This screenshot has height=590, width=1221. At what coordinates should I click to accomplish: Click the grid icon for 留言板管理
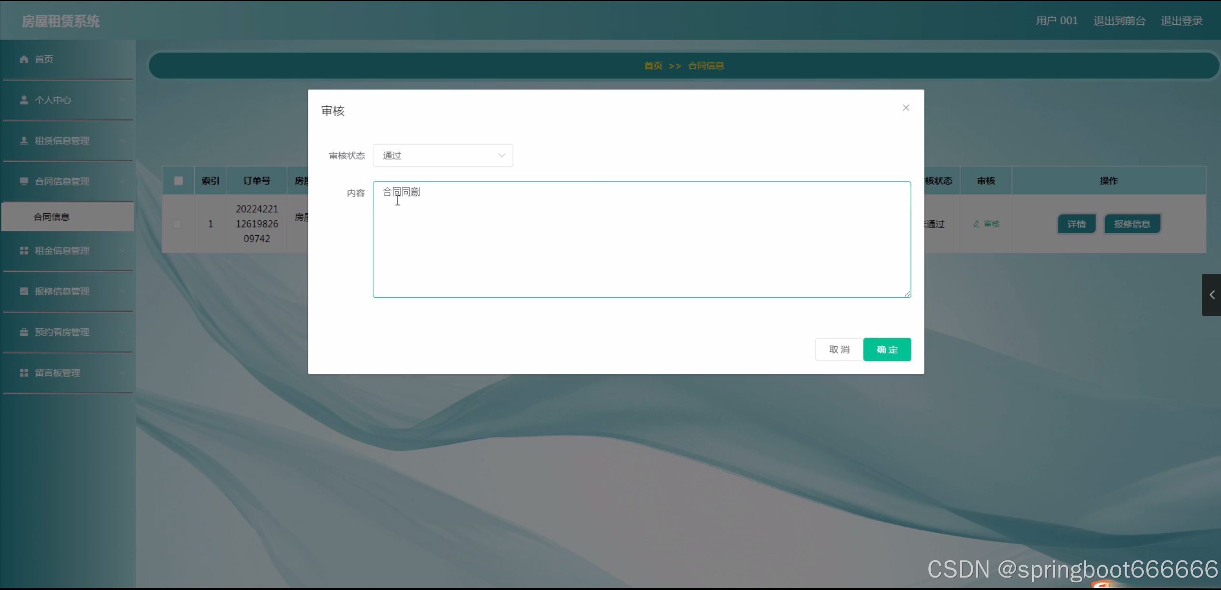coord(24,373)
